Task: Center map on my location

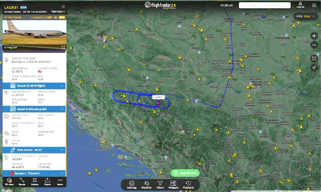Action: click(x=314, y=67)
